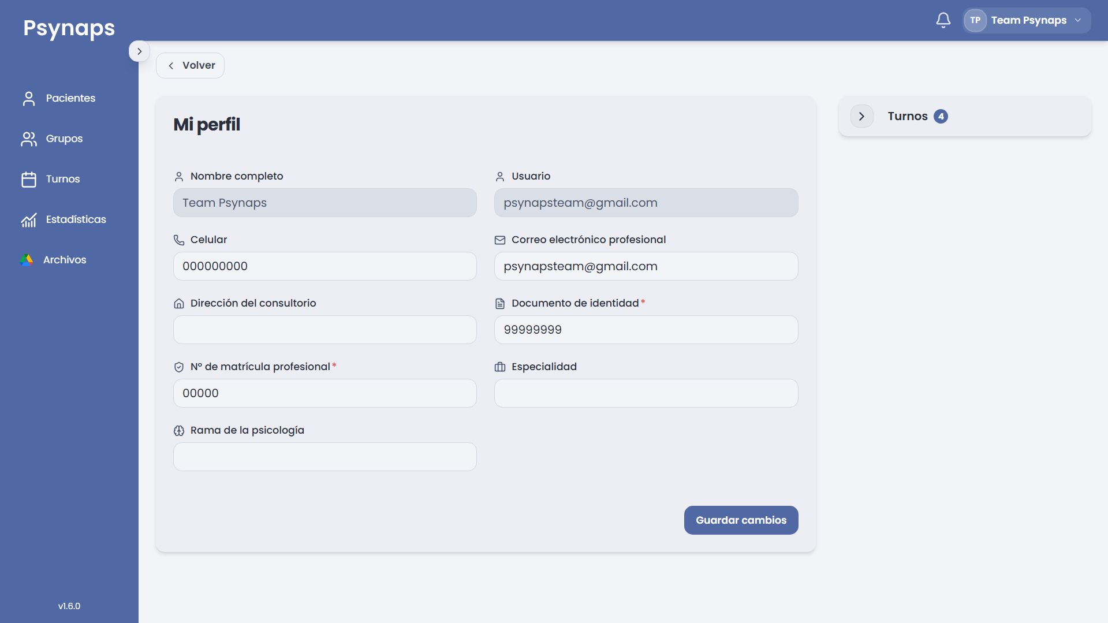The height and width of the screenshot is (623, 1108).
Task: Click the Turnos calendar icon in sidebar
Action: click(x=29, y=180)
